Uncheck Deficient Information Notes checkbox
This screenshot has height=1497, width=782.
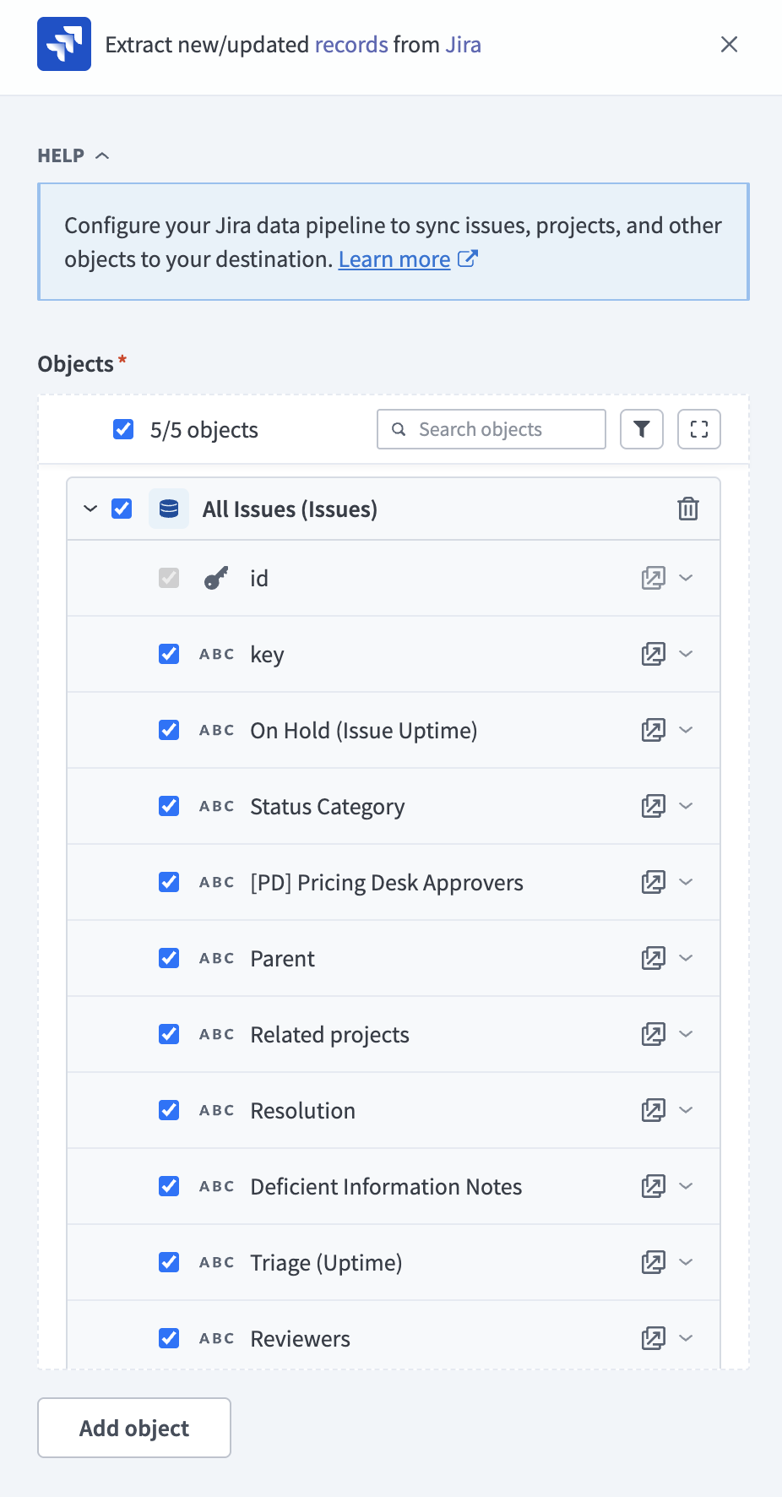pyautogui.click(x=169, y=1186)
